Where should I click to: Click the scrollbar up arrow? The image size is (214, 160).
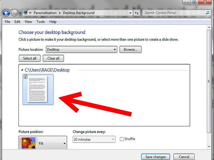pyautogui.click(x=209, y=28)
